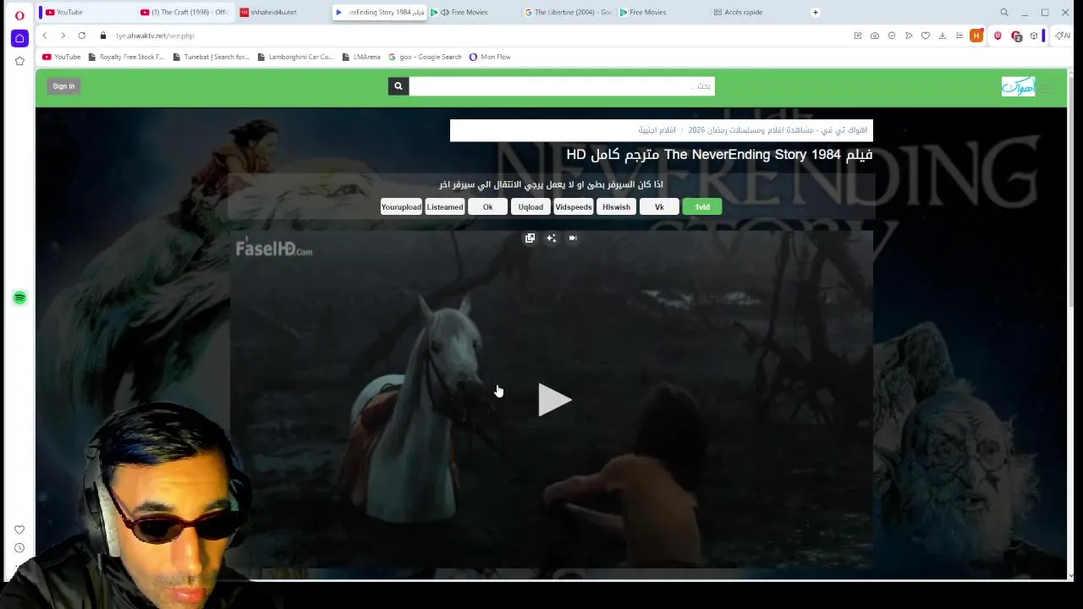Click the shield-check protection icon
This screenshot has height=609, width=1083.
tap(892, 36)
